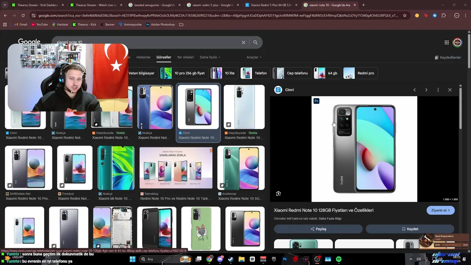Select the Vatan bilgisayar filter chip
This screenshot has height=265, width=471.
coord(141,73)
